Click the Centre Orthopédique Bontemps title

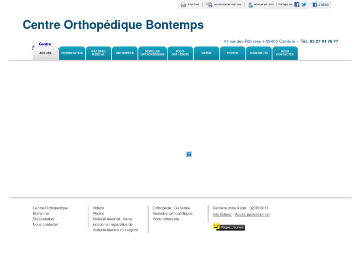[113, 25]
